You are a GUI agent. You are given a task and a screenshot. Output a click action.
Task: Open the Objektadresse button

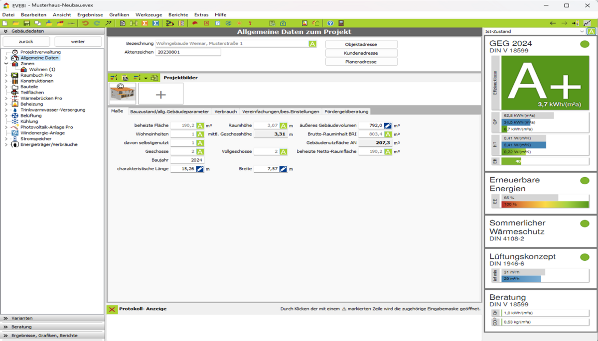(361, 44)
